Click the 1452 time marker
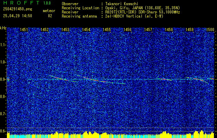Image resolution: width=217 pixels, height=138 pixels. click(x=45, y=30)
